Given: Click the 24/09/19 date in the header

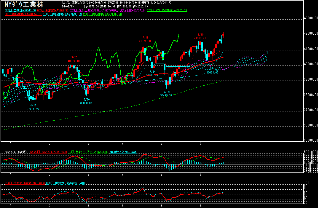Looking at the screenshot, I should (68, 7).
